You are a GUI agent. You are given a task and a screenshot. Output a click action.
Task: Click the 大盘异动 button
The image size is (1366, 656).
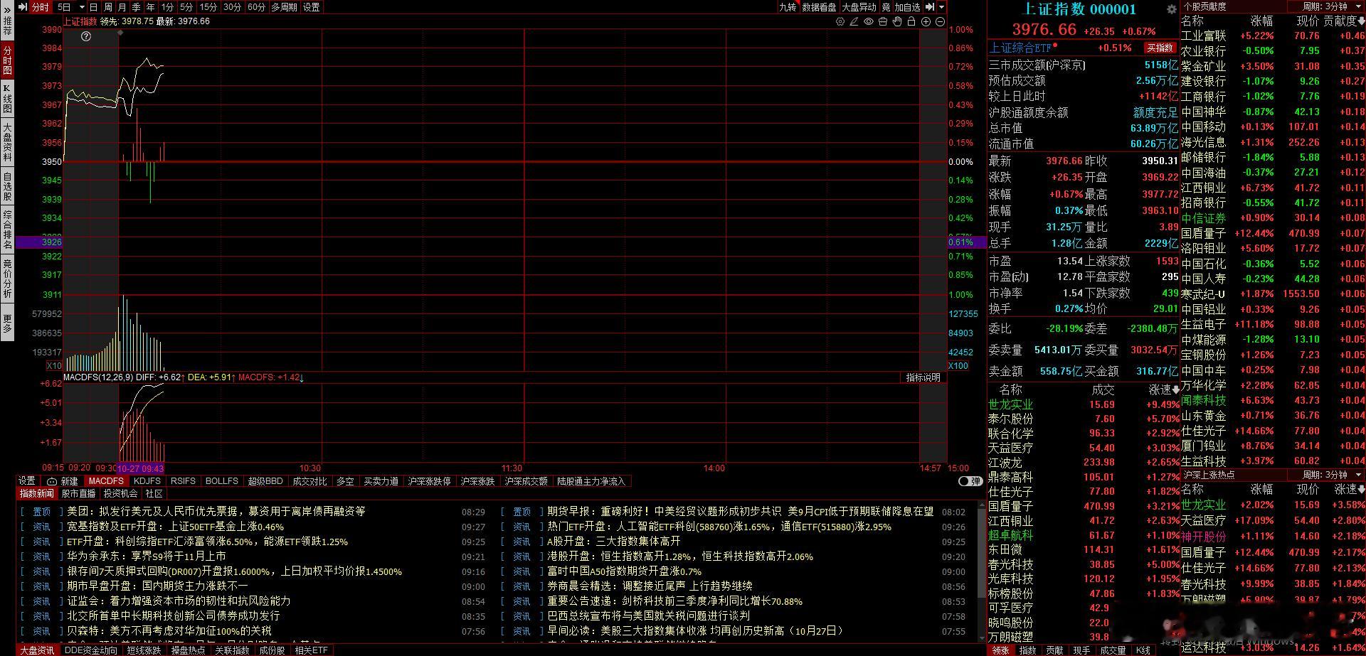click(859, 7)
